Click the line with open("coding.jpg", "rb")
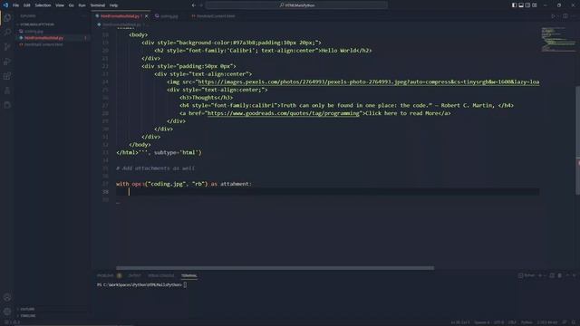580x326 pixels. point(183,184)
